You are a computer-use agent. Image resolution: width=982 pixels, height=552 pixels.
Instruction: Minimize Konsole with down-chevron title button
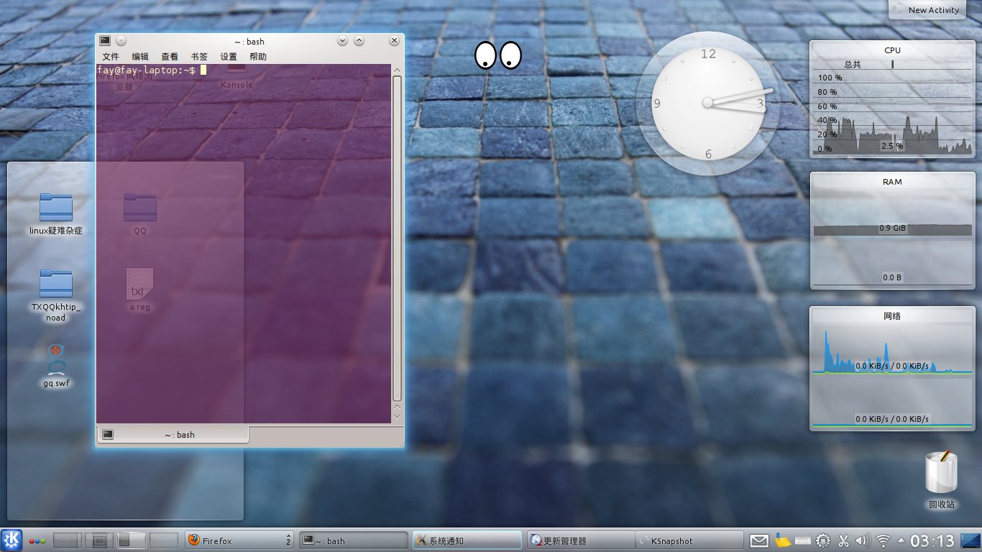(342, 41)
